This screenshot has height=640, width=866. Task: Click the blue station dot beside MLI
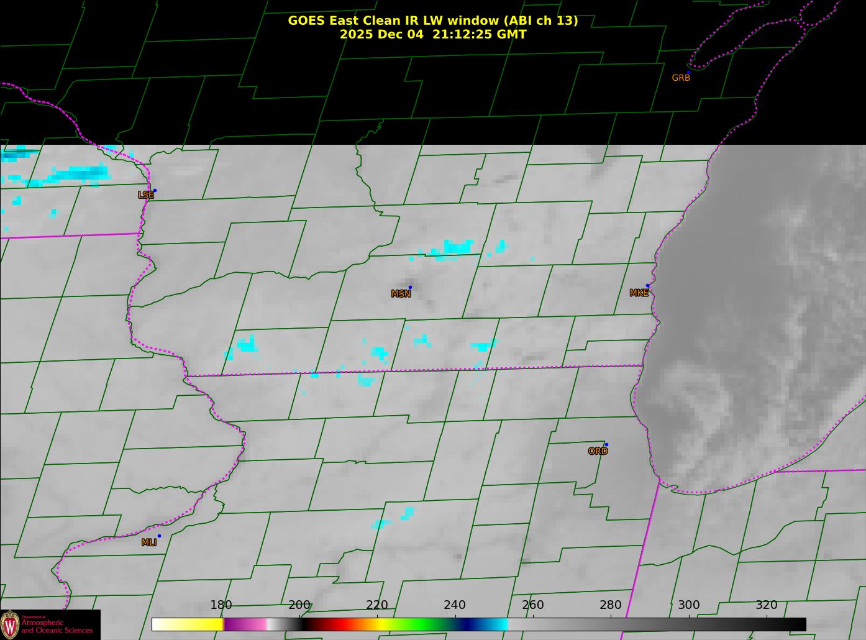[x=159, y=536]
